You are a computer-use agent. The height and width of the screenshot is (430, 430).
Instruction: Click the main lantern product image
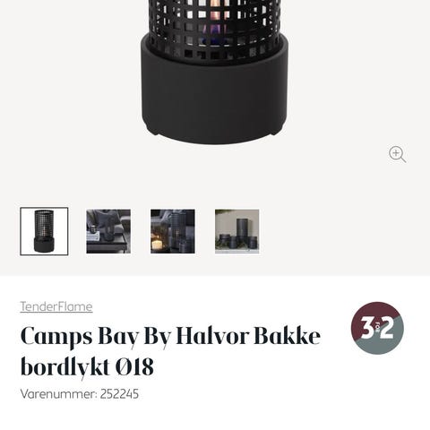pos(215,72)
